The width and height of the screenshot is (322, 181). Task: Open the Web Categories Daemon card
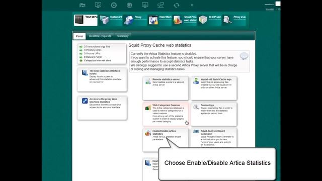[x=166, y=114]
